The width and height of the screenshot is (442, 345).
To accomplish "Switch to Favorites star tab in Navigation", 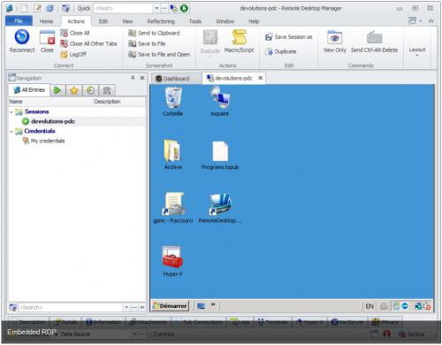I will pos(74,90).
